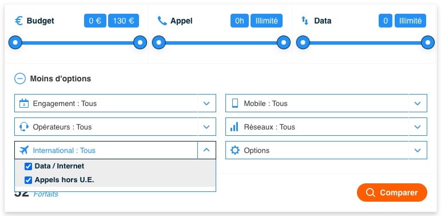Click the Budget slider right handle
This screenshot has width=441, height=216.
(140, 42)
